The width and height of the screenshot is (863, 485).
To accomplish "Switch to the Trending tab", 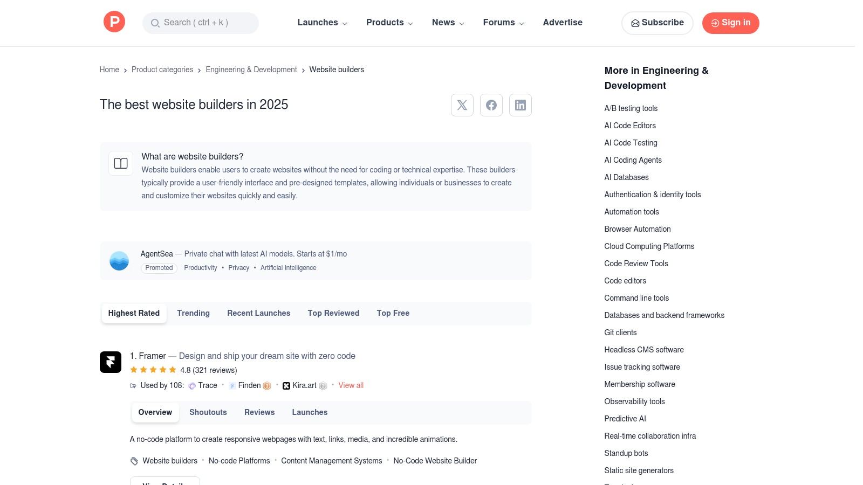I will point(194,313).
